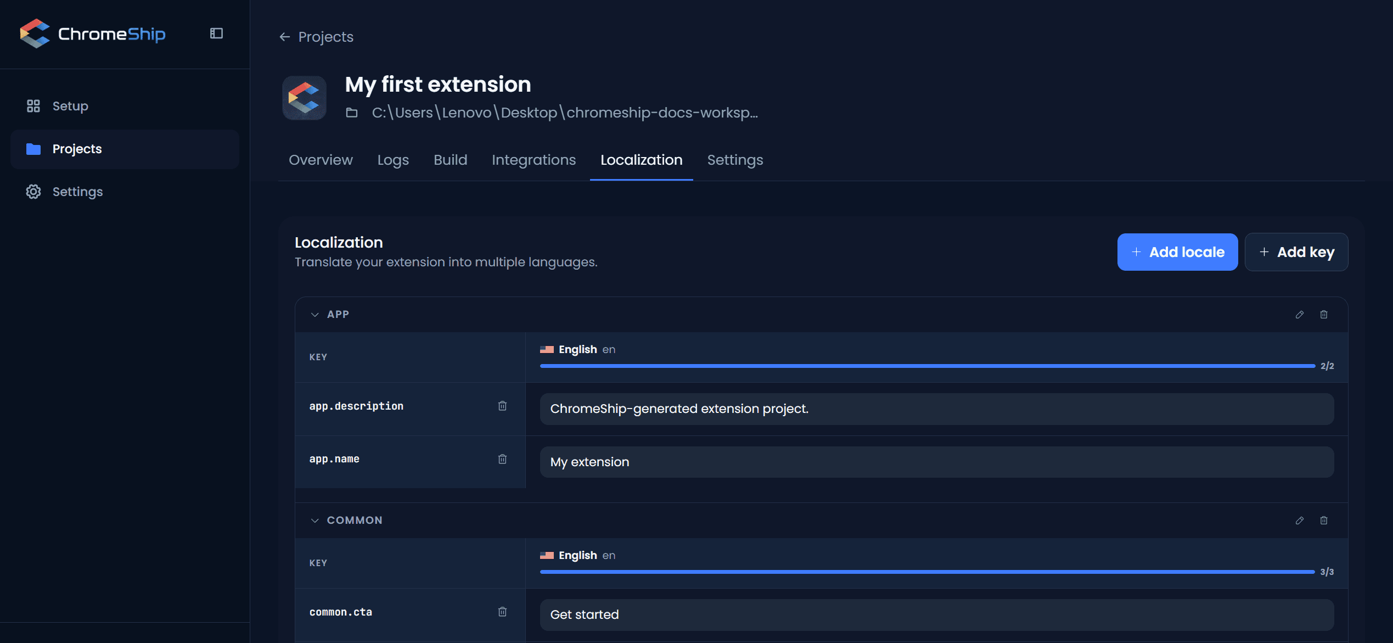Select the Localization tab
The image size is (1393, 643).
pyautogui.click(x=641, y=160)
